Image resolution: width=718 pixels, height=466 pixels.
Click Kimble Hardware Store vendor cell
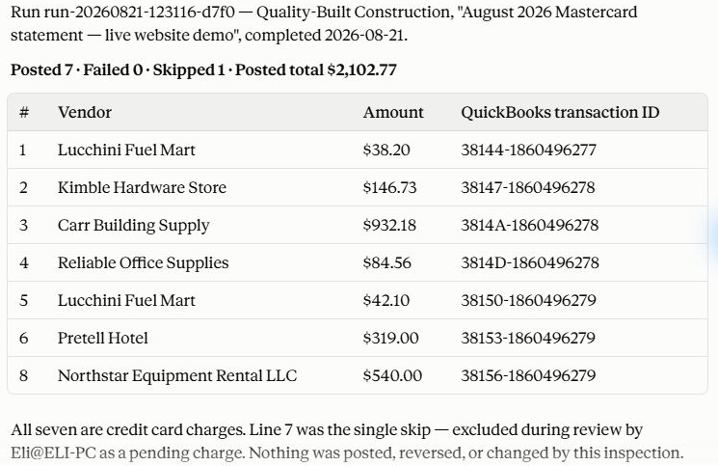142,187
